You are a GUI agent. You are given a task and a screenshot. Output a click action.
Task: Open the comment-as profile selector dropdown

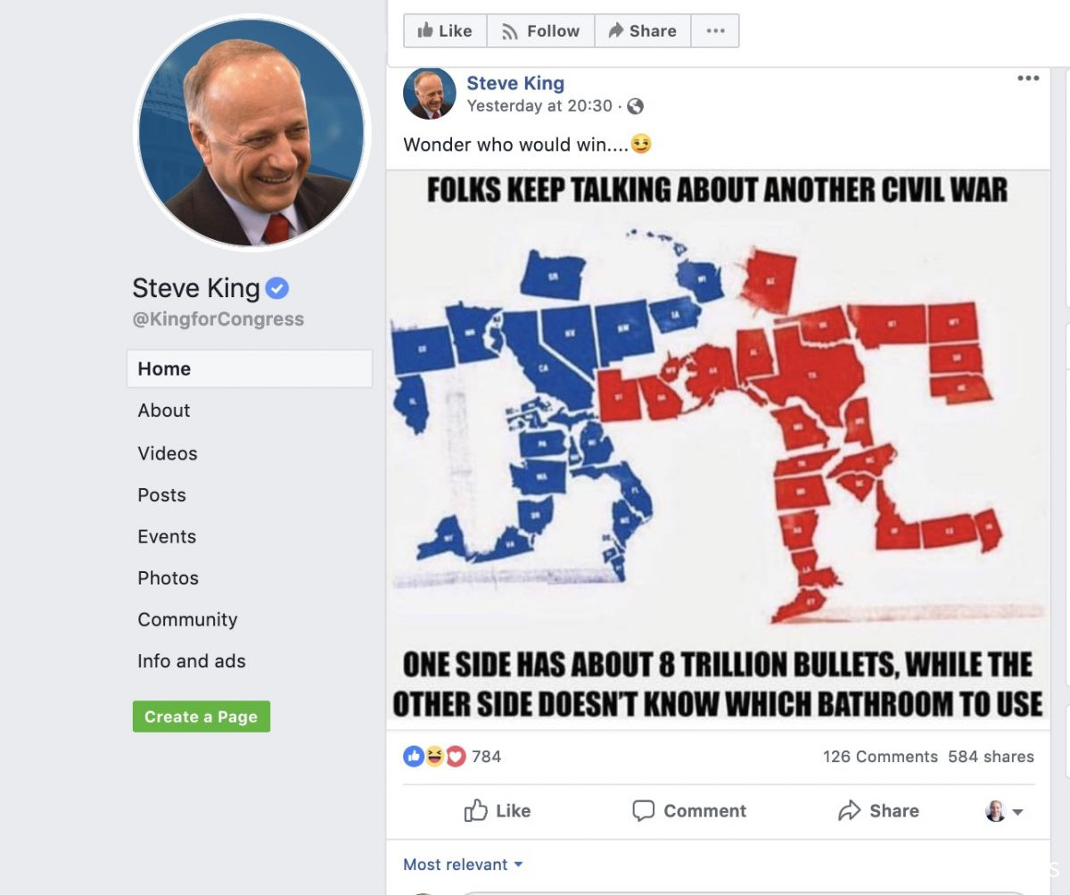pyautogui.click(x=1004, y=811)
